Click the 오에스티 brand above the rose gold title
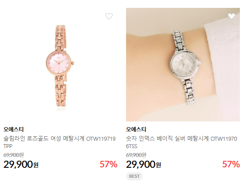The image size is (246, 187). point(14,129)
